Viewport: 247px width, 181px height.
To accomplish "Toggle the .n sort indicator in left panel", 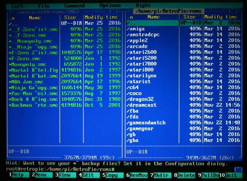I will [12, 18].
